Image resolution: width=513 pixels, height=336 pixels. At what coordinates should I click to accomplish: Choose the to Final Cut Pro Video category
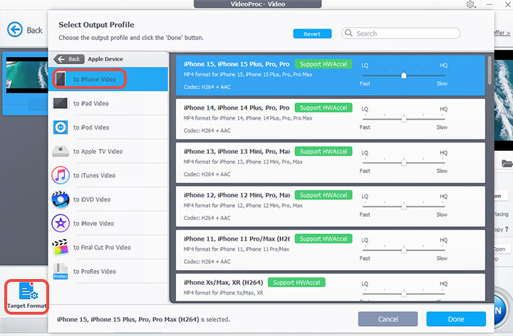pos(108,247)
